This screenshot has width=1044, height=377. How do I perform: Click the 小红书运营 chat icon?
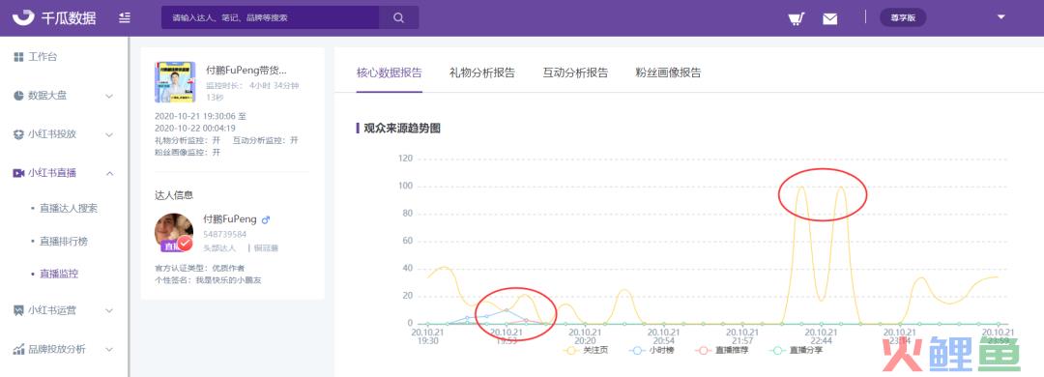18,310
